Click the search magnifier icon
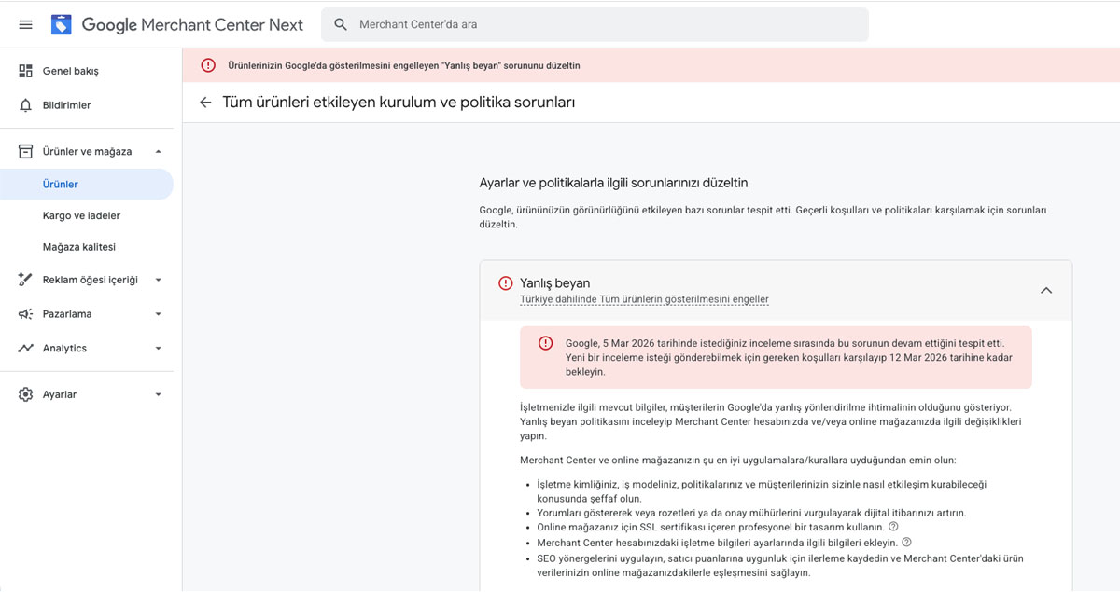 point(340,24)
